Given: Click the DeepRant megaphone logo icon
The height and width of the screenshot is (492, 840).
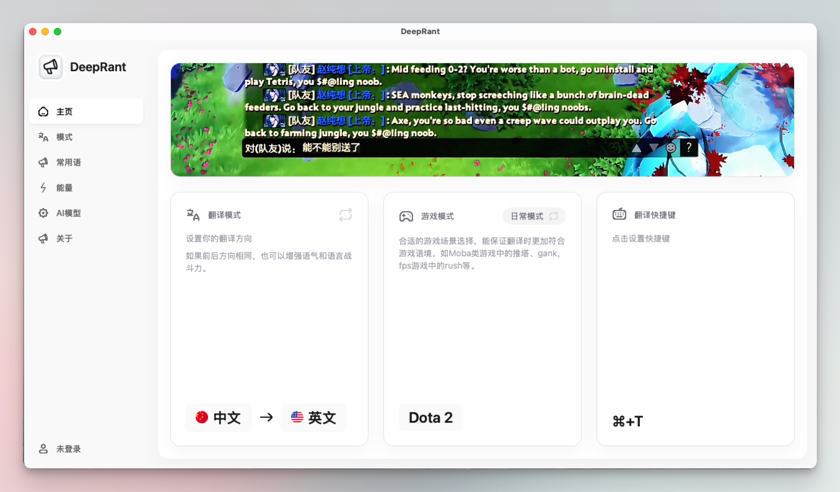Looking at the screenshot, I should [51, 67].
